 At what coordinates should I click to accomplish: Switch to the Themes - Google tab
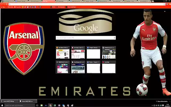pyautogui.click(x=90, y=1)
